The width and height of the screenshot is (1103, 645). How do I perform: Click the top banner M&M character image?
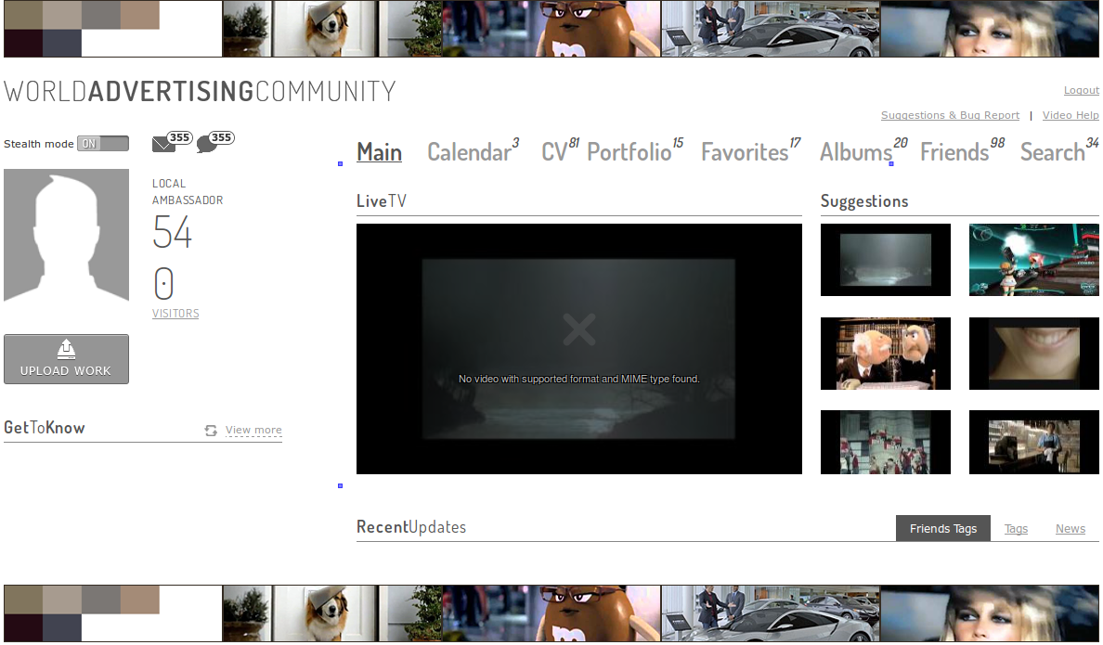(x=551, y=29)
